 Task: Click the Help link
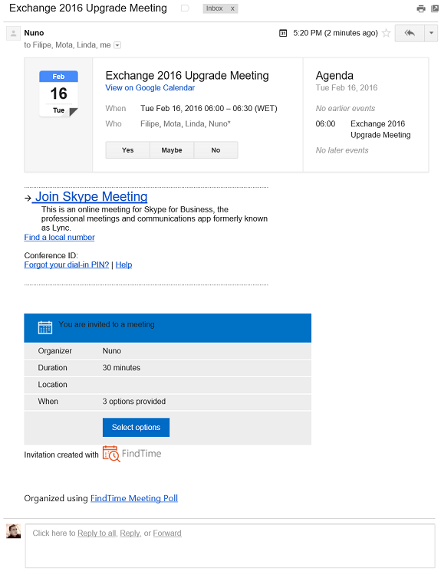click(124, 264)
